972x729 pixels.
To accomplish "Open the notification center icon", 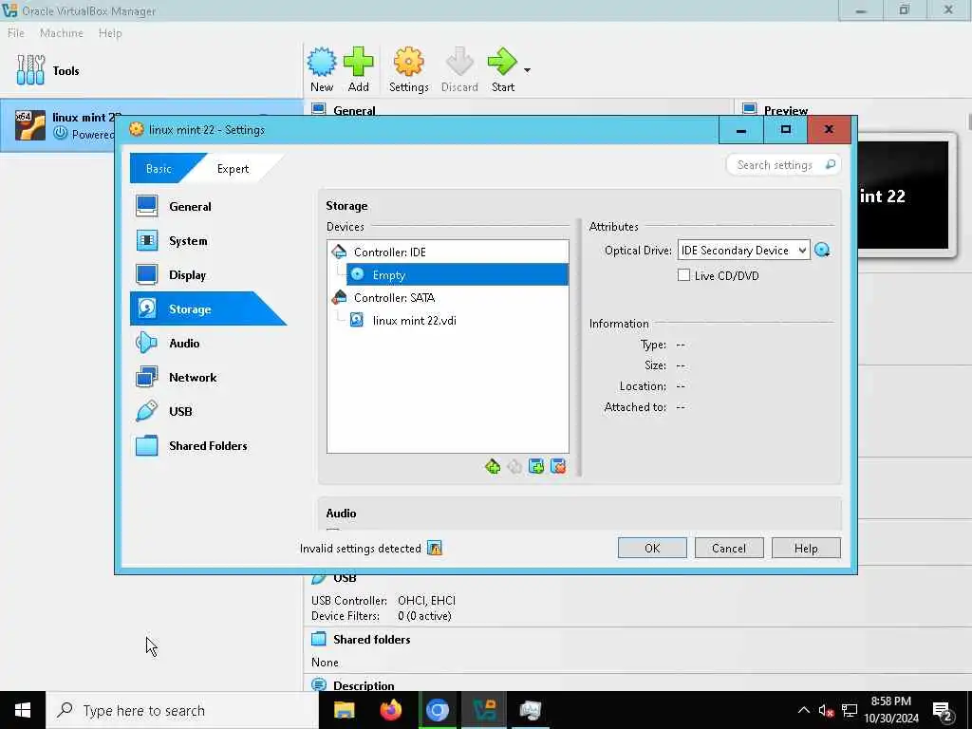I will coord(943,711).
